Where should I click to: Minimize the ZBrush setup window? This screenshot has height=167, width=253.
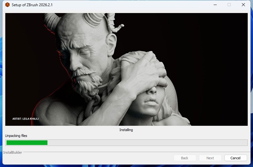(215, 5)
